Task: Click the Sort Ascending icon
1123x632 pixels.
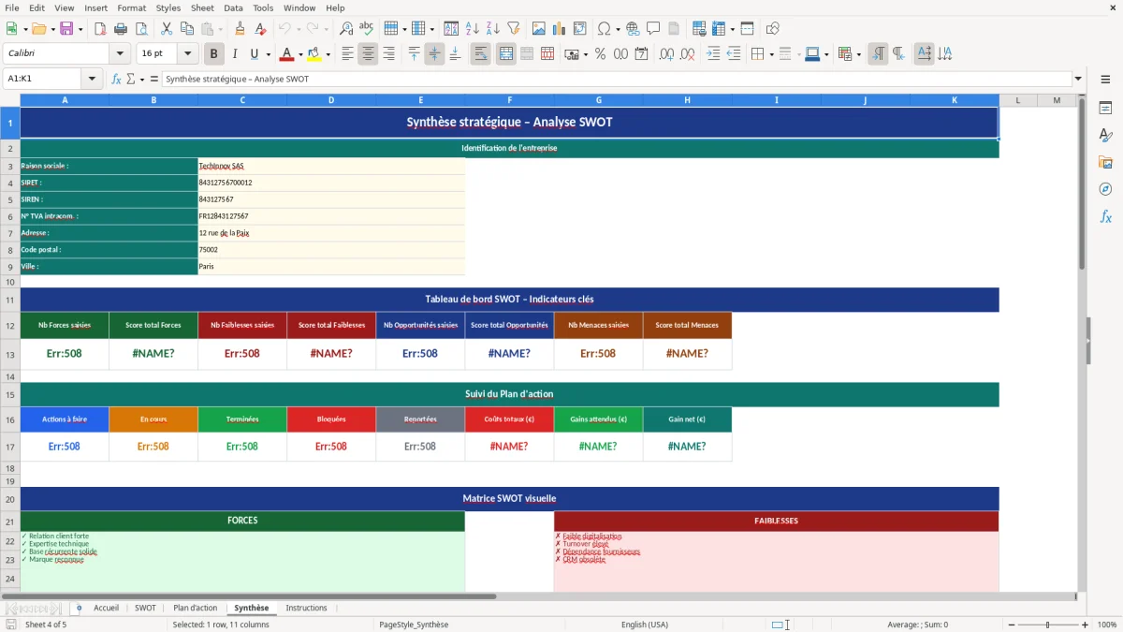Action: (x=473, y=29)
